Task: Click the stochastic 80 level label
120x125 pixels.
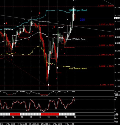Action: point(115,100)
